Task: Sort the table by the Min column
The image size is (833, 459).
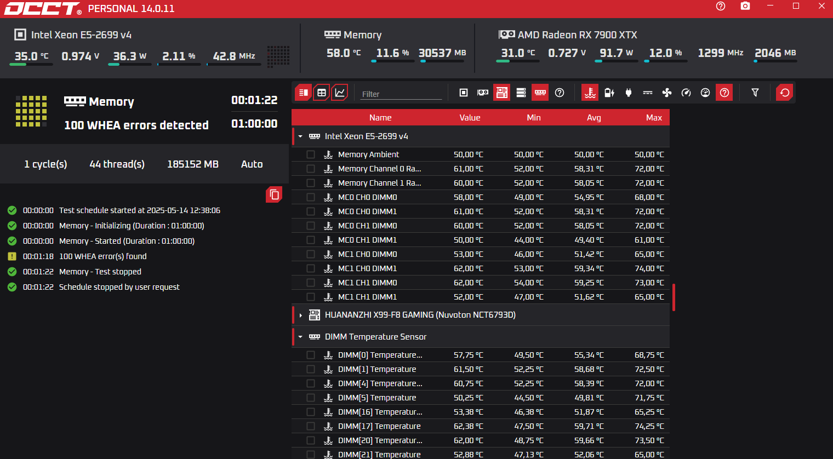Action: click(534, 118)
